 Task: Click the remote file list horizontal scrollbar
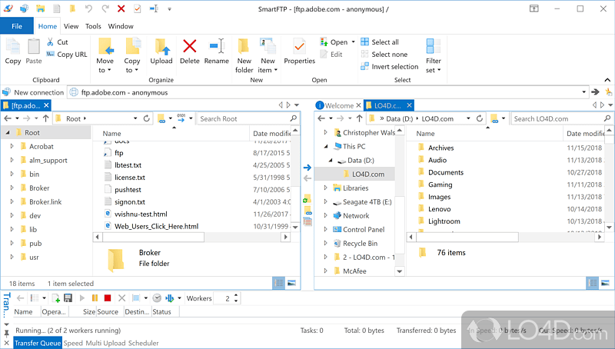pos(153,237)
